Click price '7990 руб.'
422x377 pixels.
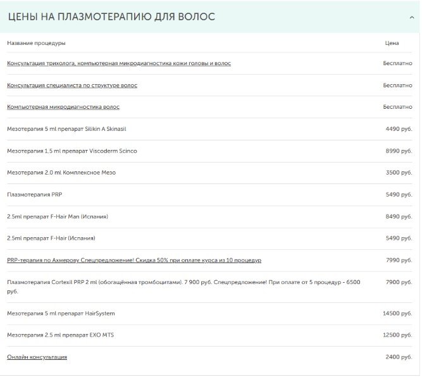399,260
